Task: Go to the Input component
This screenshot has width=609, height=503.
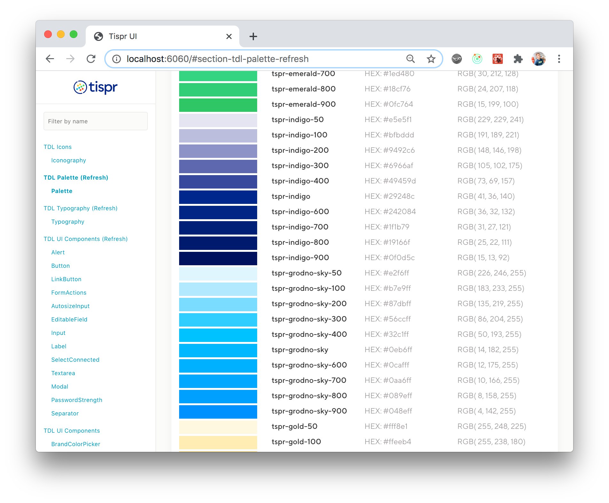Action: tap(58, 333)
